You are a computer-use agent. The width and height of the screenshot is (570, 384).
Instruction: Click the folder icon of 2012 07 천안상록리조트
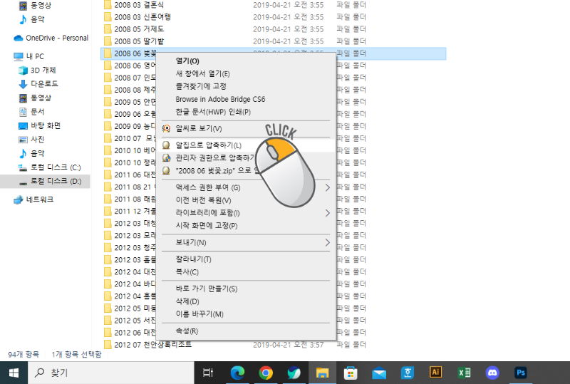click(108, 344)
